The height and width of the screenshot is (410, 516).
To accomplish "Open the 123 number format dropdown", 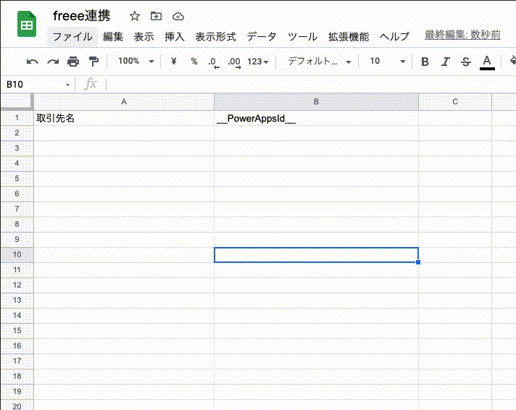I will pyautogui.click(x=258, y=62).
